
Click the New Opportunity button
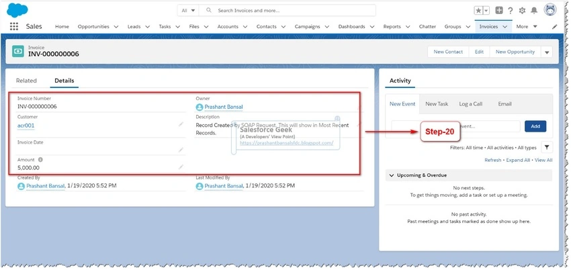(515, 52)
